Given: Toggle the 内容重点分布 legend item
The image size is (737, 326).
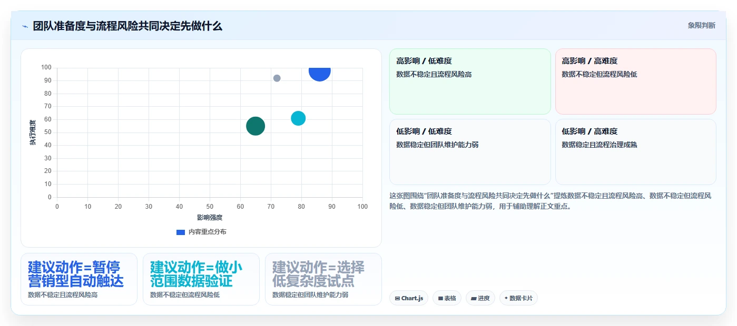Looking at the screenshot, I should coord(201,232).
